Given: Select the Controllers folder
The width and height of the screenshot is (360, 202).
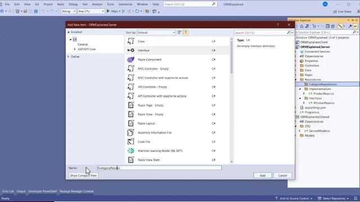Looking at the screenshot, I should pyautogui.click(x=312, y=66).
